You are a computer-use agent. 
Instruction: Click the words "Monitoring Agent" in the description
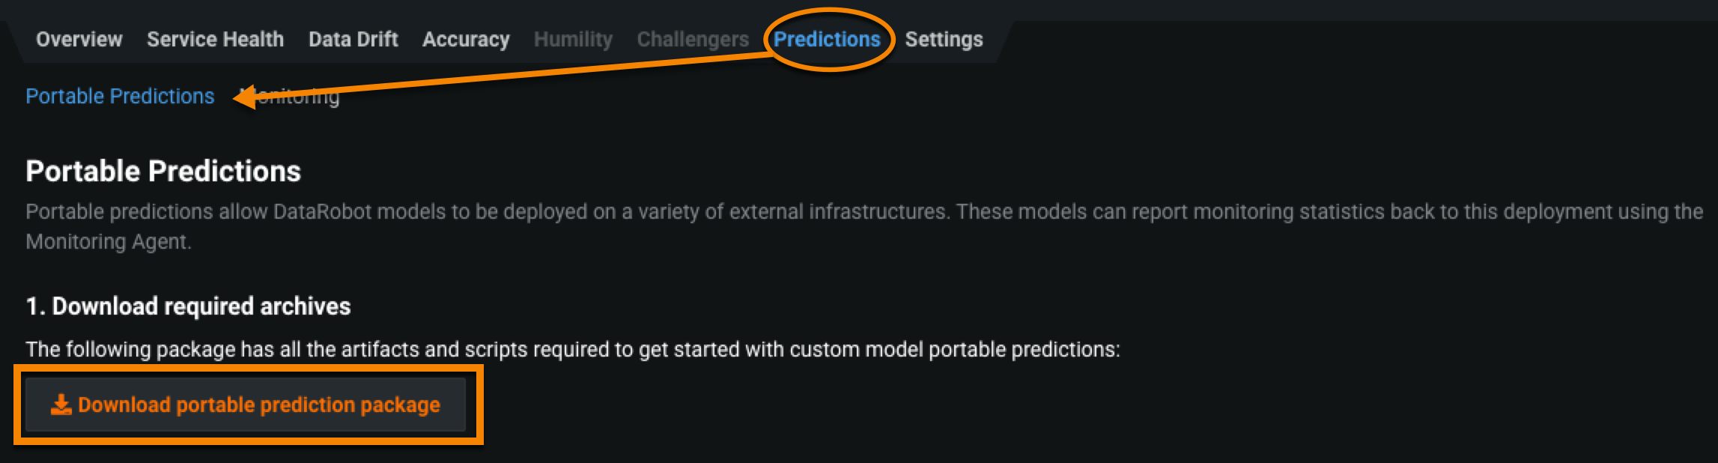click(108, 242)
